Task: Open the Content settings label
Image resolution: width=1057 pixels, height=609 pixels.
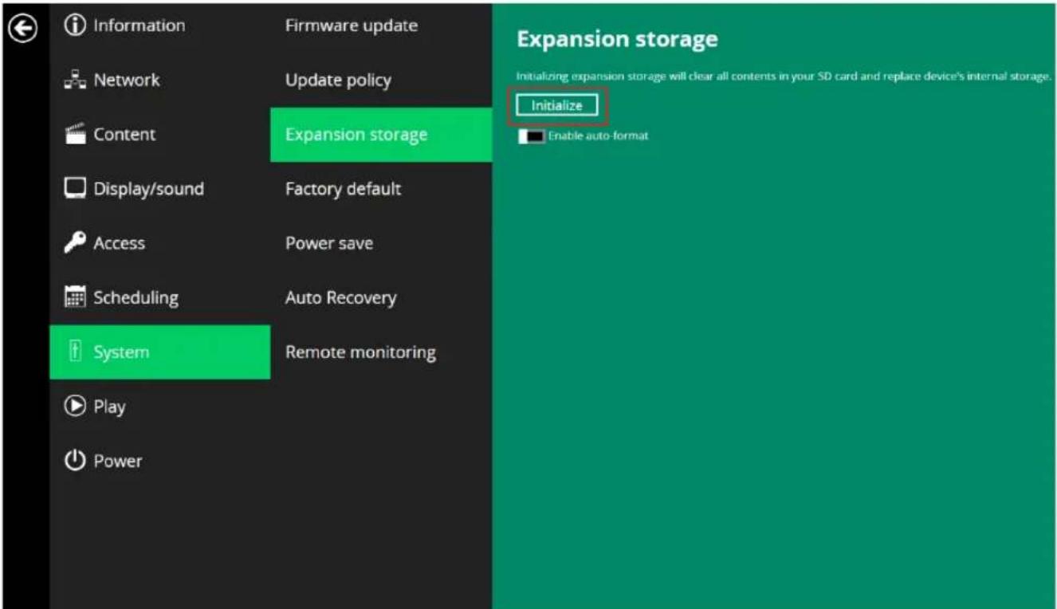Action: 124,135
